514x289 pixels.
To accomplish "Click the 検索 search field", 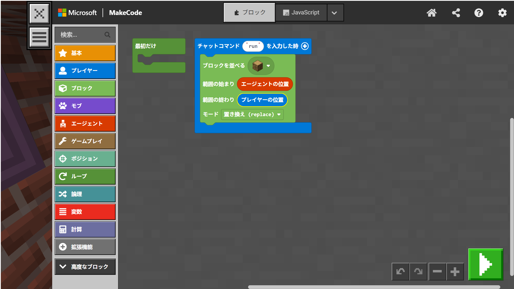I will coord(85,35).
